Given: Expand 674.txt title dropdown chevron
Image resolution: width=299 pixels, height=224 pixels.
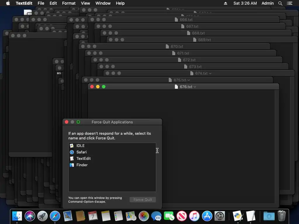Looking at the screenshot, I should click(x=210, y=73).
